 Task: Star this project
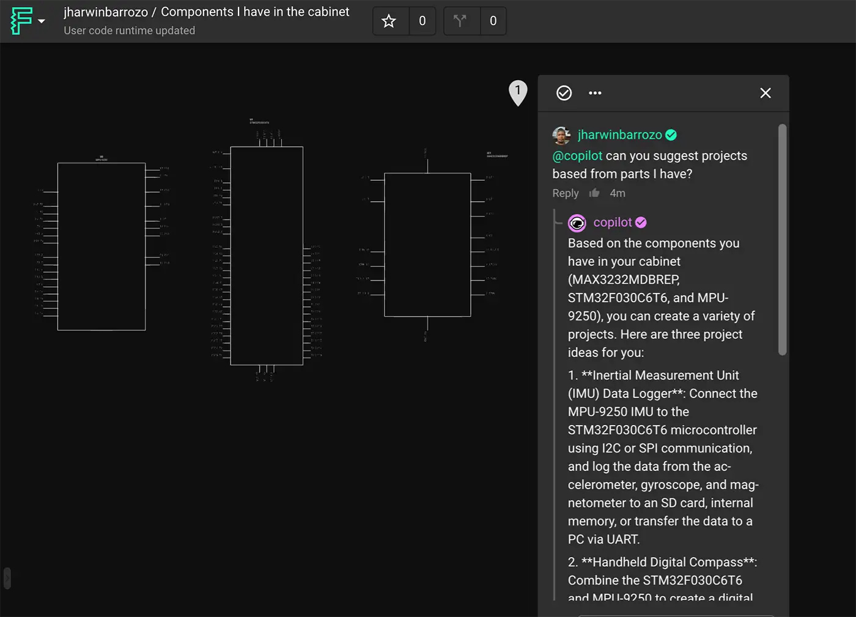(389, 20)
